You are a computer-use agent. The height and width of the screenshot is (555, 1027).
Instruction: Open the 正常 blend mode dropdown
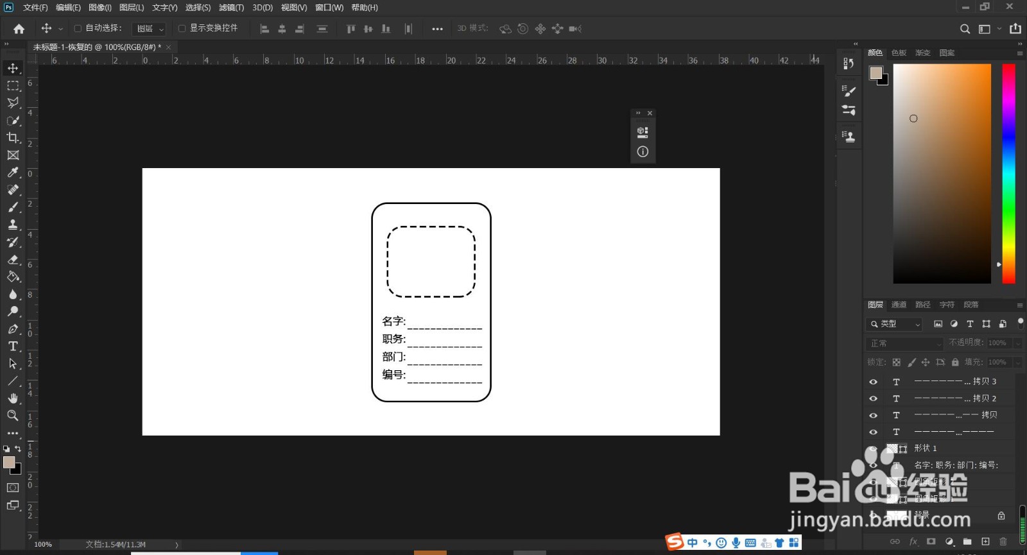click(905, 343)
